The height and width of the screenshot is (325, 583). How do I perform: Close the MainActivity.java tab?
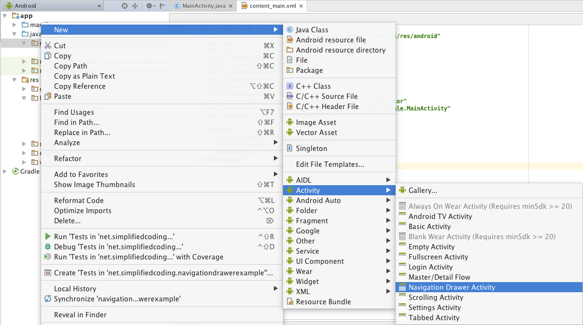[230, 6]
